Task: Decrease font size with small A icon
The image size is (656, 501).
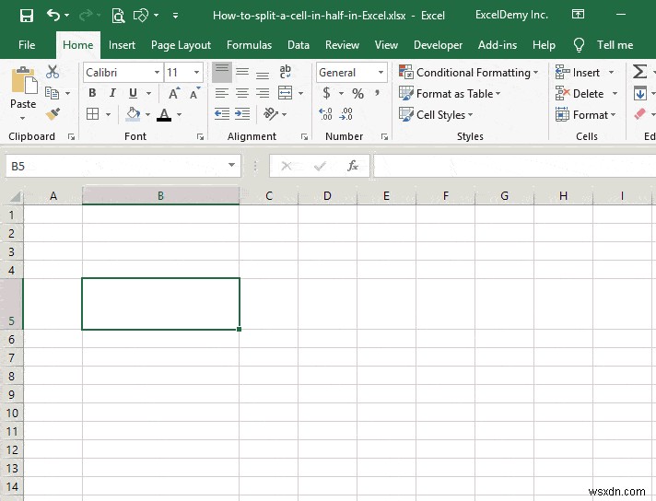Action: (x=194, y=93)
